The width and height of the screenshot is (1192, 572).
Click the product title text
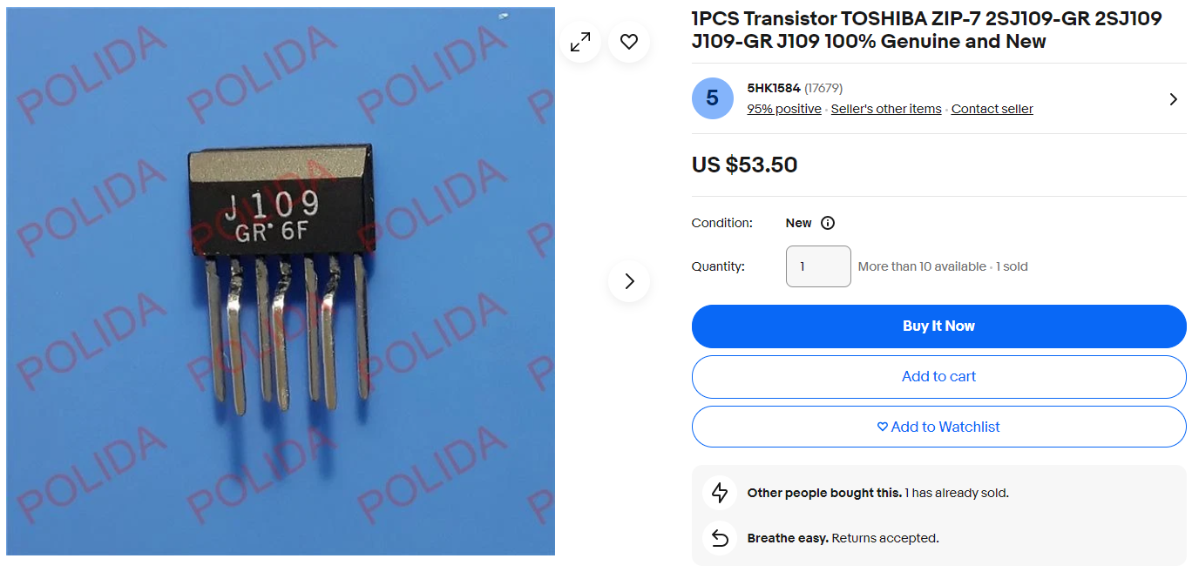927,30
